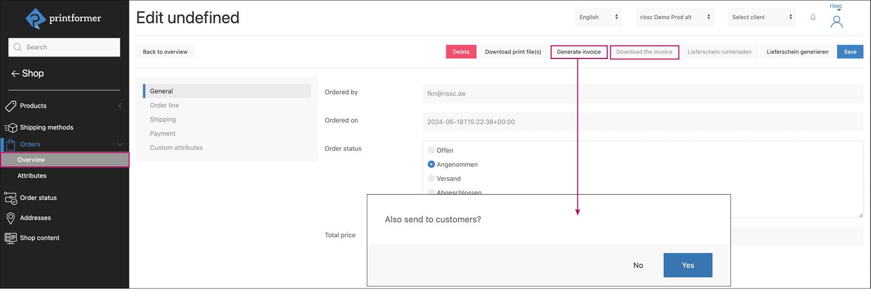The width and height of the screenshot is (871, 300).
Task: Click the notification bell icon
Action: point(813,17)
